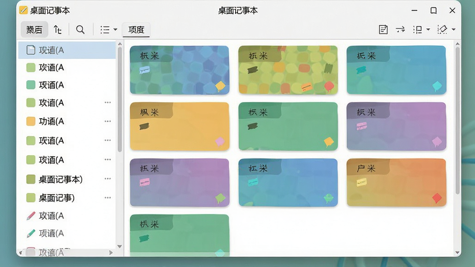The width and height of the screenshot is (475, 267).
Task: Select the 桌面记事本) sidebar item
Action: point(67,179)
